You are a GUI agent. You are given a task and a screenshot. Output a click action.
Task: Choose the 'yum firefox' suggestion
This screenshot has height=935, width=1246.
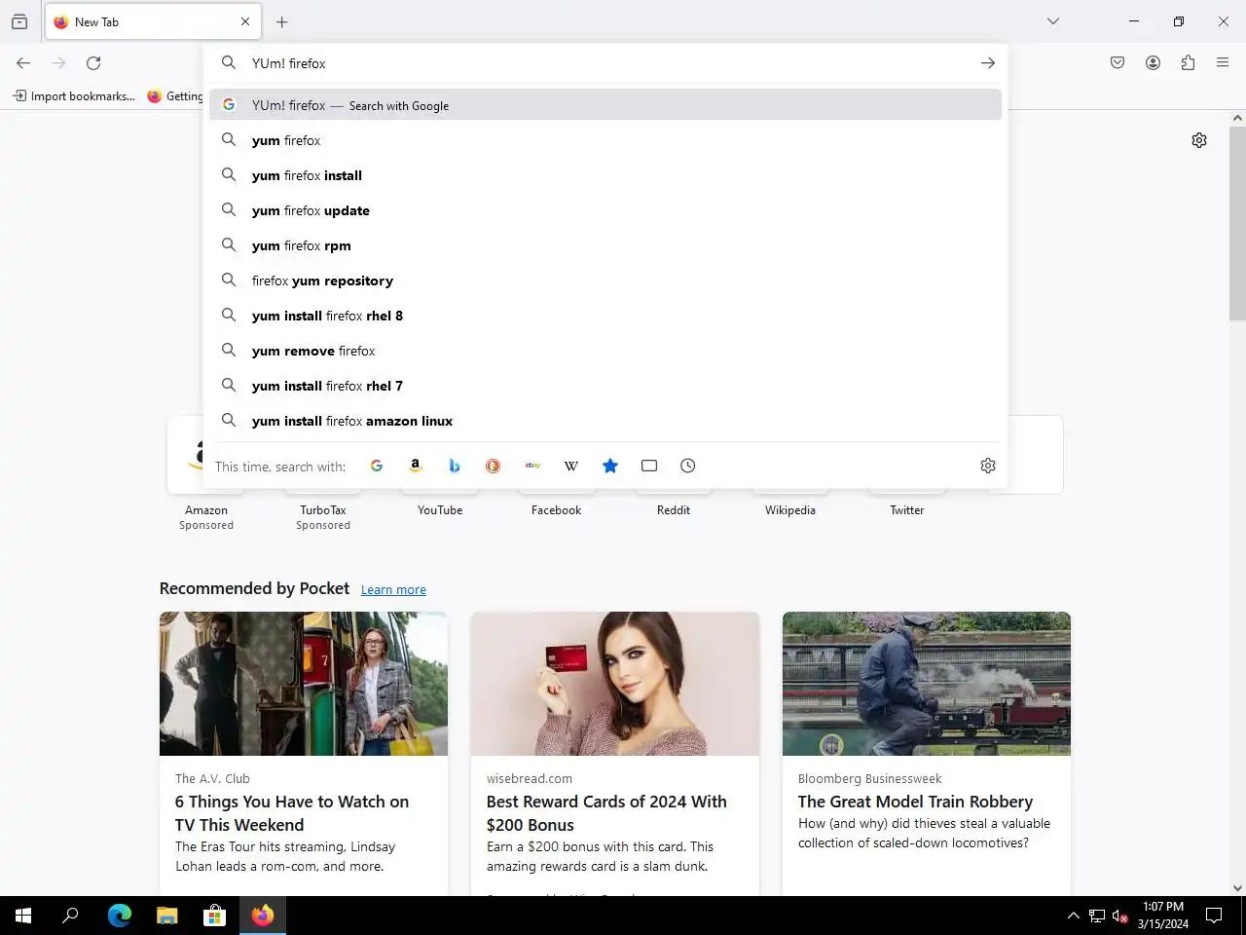(x=605, y=140)
